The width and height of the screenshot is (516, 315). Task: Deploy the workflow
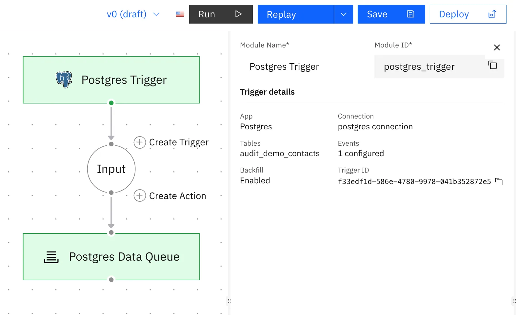468,14
